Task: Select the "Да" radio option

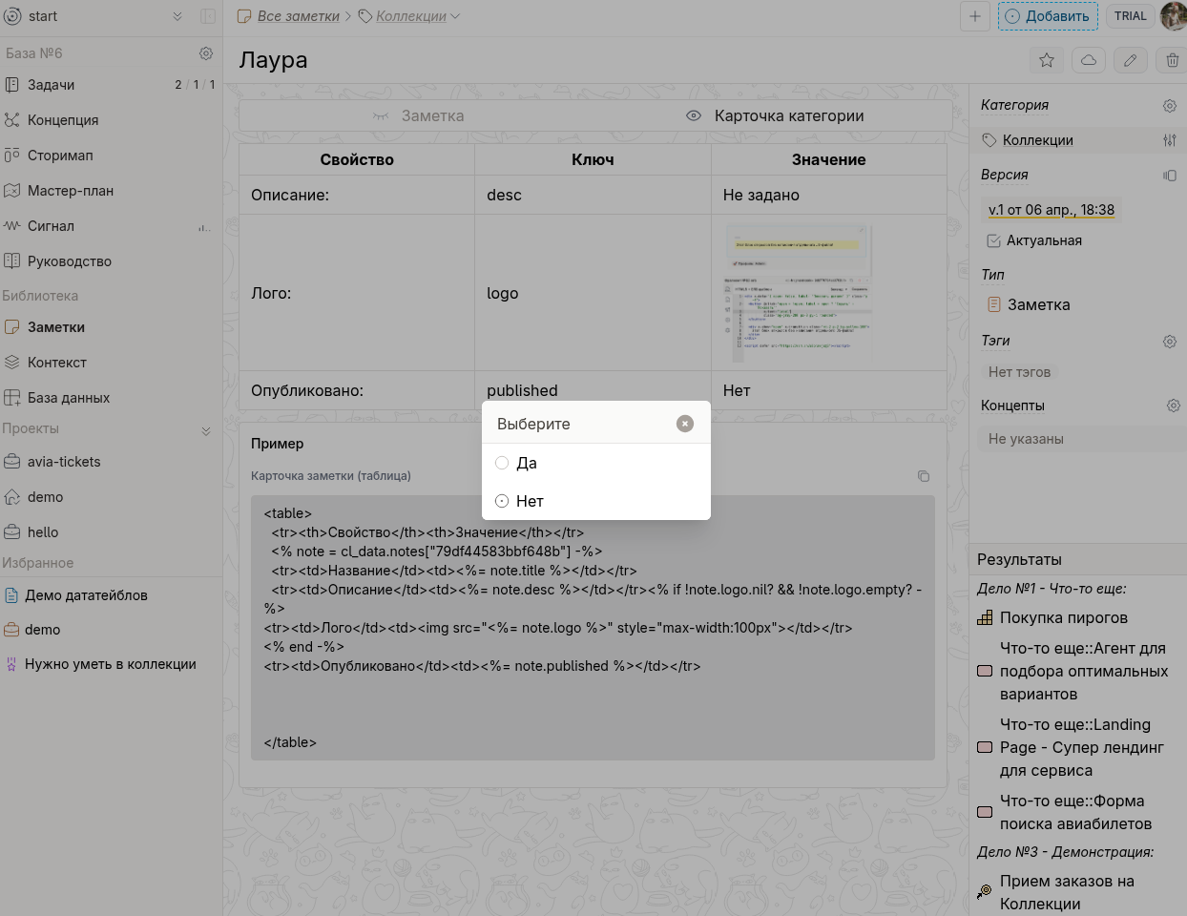Action: pyautogui.click(x=502, y=463)
